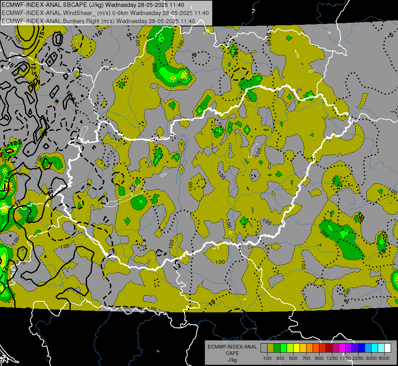Click the legend value 1250
Image resolution: width=398 pixels, height=366 pixels.
pos(332,358)
